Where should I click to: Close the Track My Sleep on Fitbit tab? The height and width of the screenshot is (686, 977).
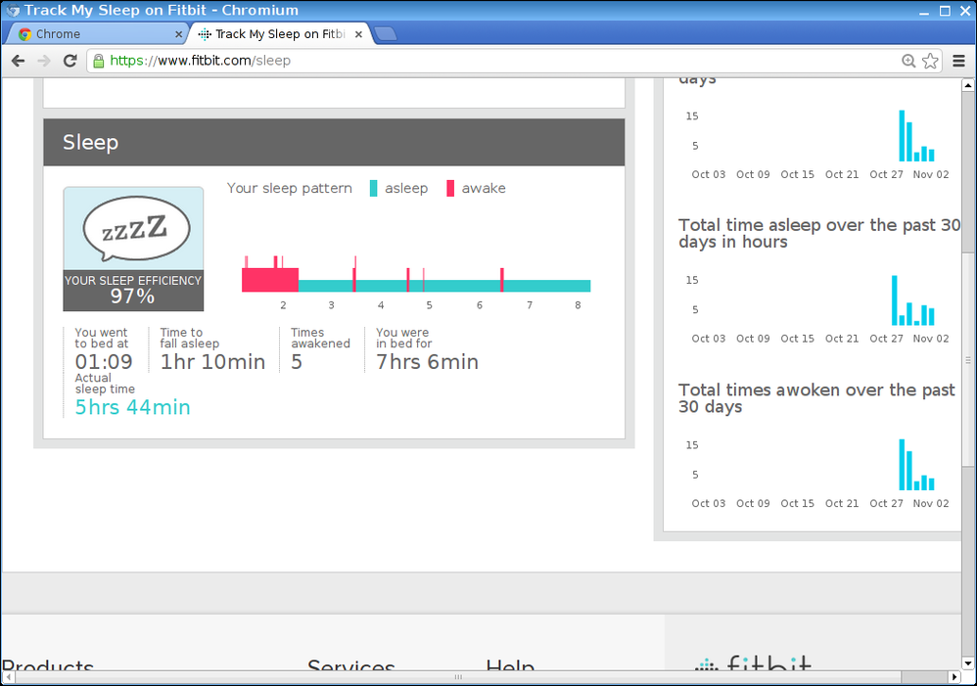(358, 34)
